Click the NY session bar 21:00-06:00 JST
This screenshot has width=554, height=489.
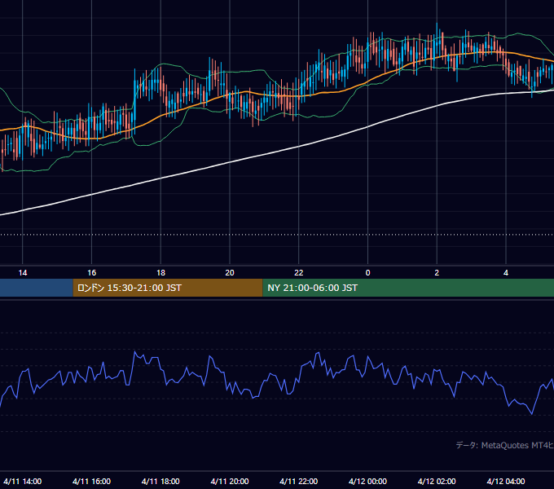408,288
